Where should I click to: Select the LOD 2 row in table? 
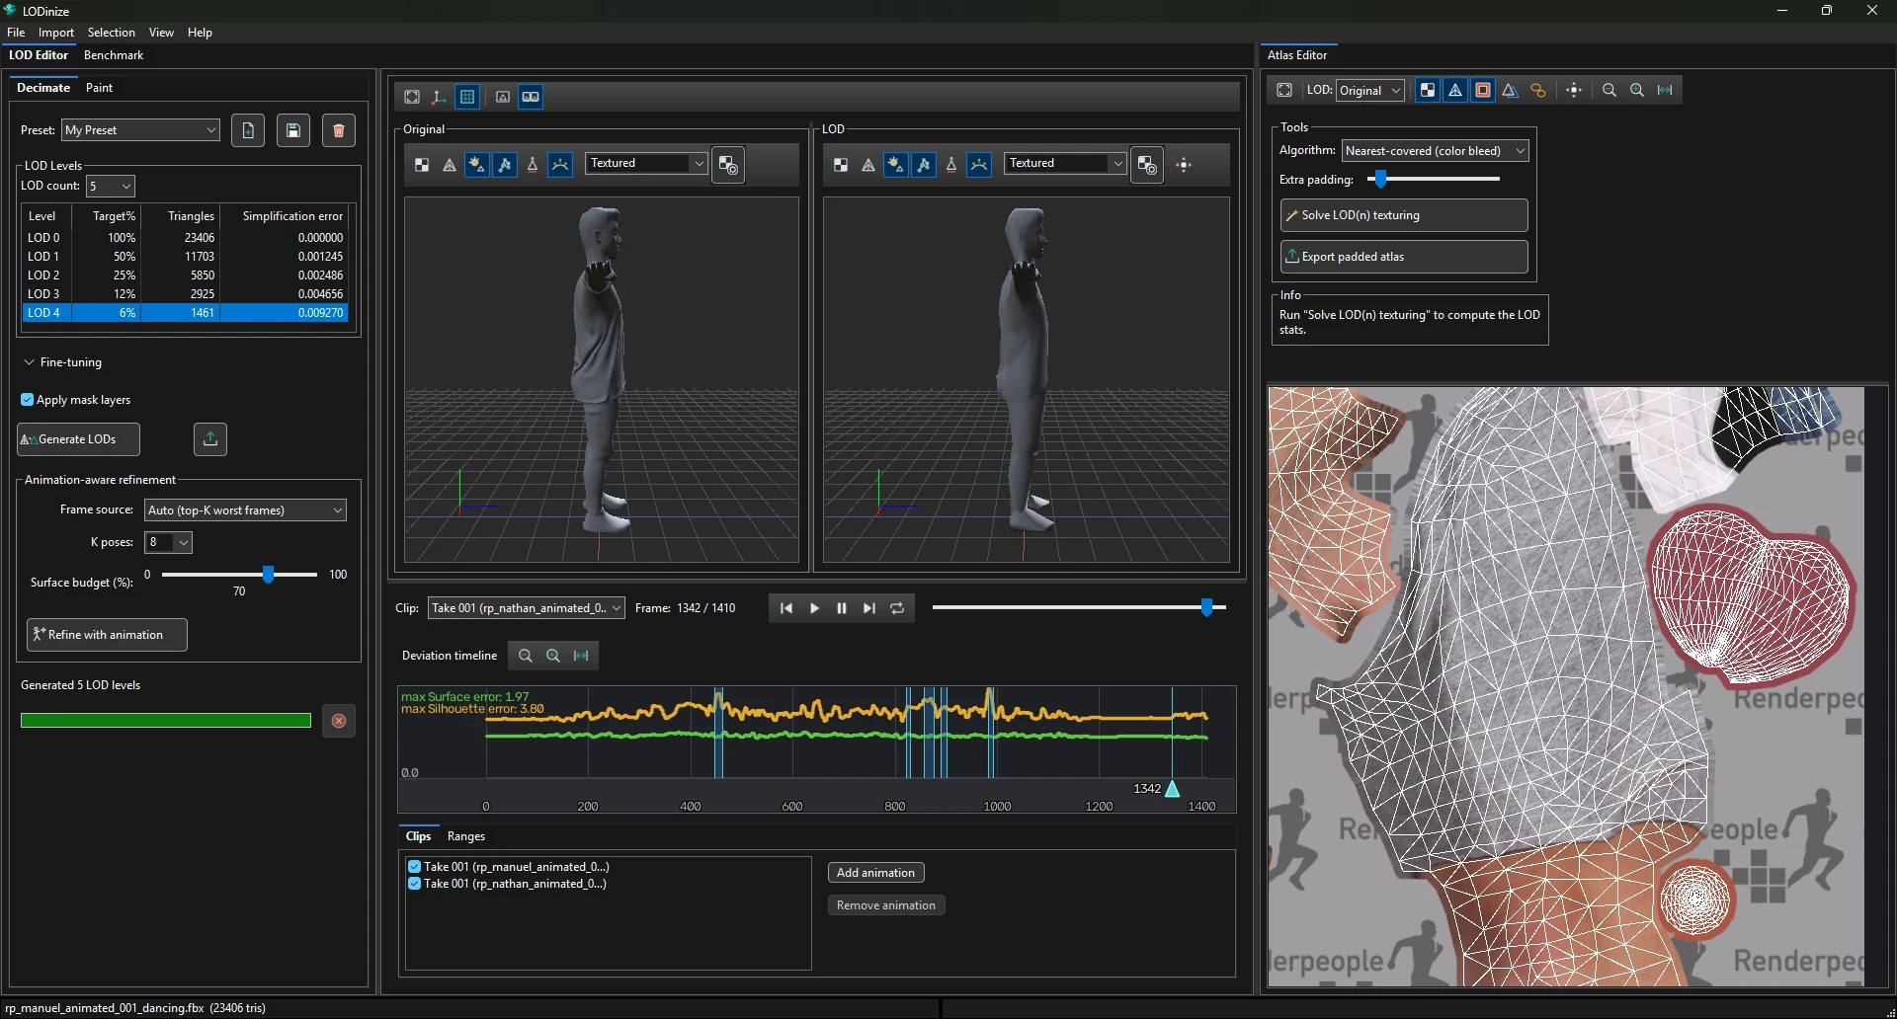pos(185,275)
